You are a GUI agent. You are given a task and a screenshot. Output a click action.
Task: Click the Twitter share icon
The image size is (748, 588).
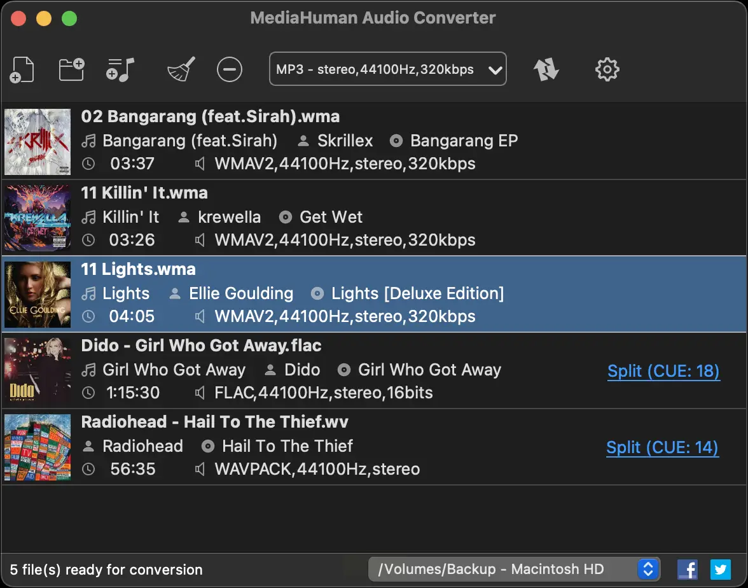click(720, 569)
